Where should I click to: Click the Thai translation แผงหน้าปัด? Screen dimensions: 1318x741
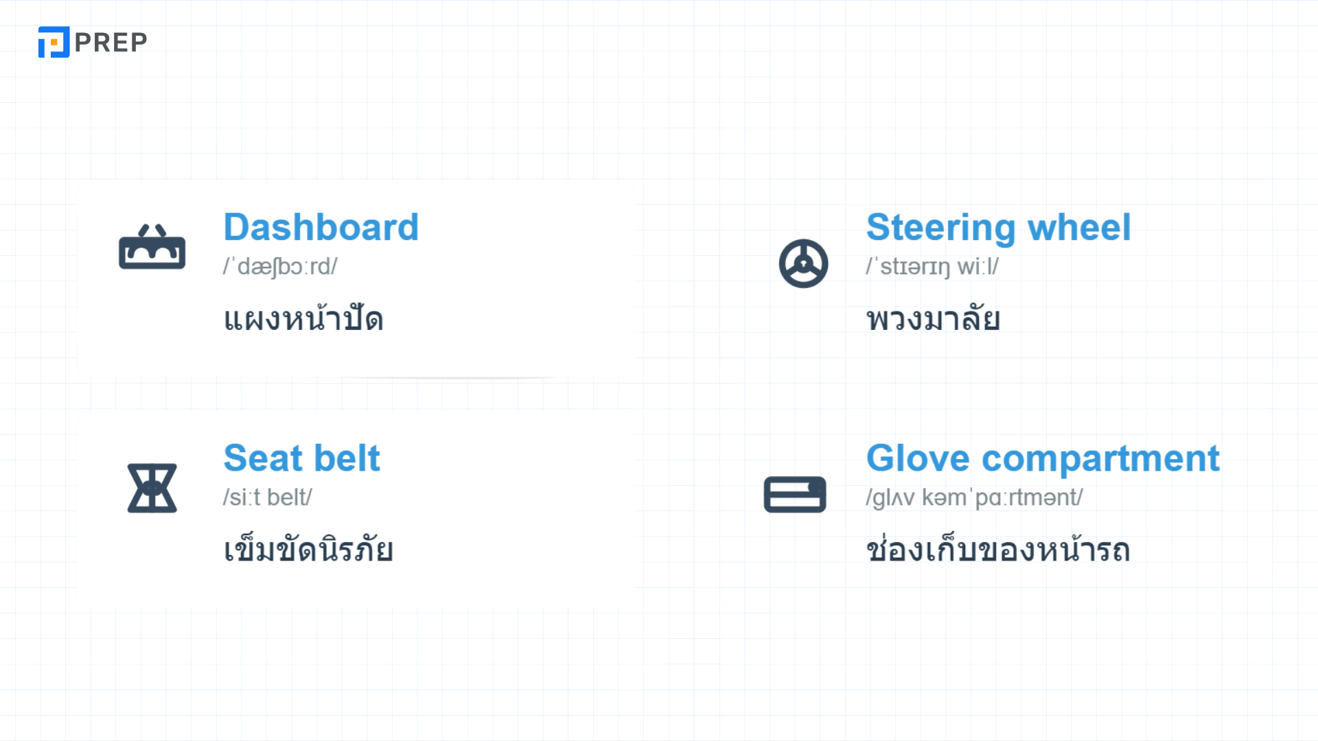pos(303,319)
